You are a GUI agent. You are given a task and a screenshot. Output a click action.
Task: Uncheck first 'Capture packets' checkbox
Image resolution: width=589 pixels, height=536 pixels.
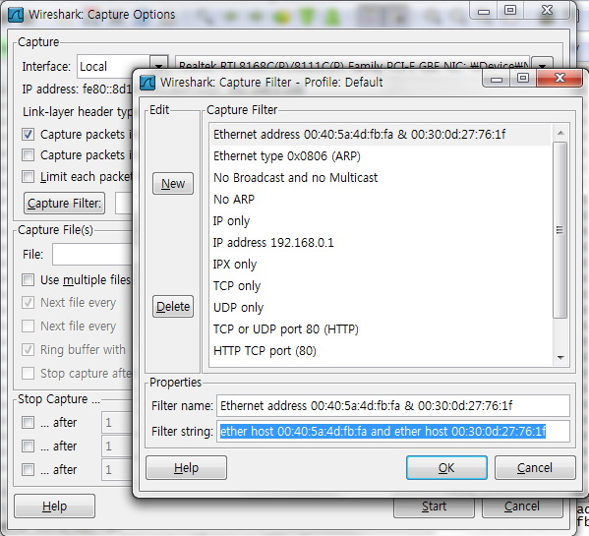point(29,135)
